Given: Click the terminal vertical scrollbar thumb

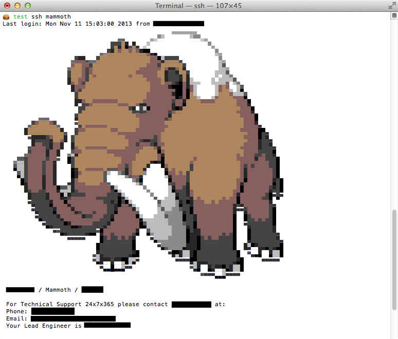Looking at the screenshot, I should (394, 260).
